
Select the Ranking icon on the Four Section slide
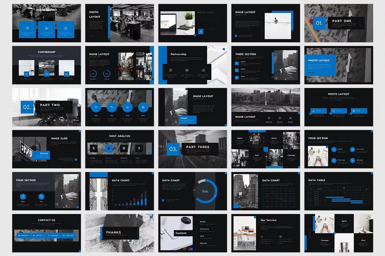(334, 150)
